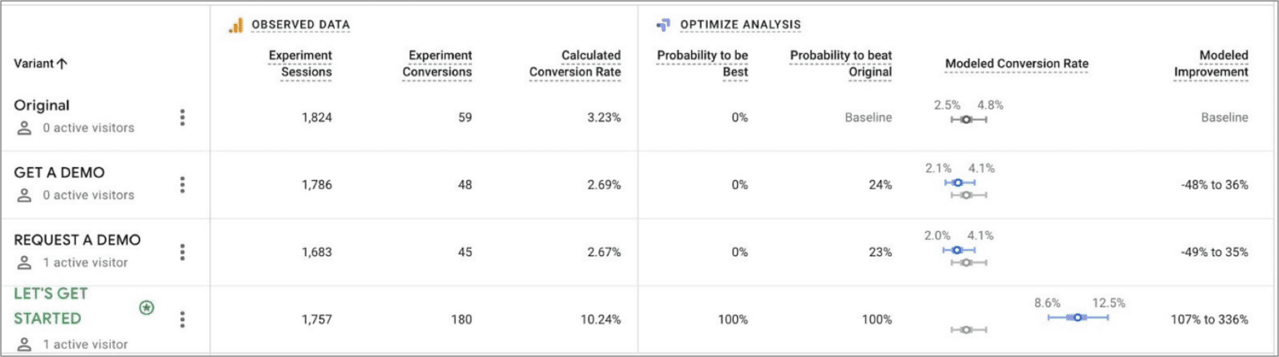Select the GET A DEMO variant name

(x=59, y=172)
